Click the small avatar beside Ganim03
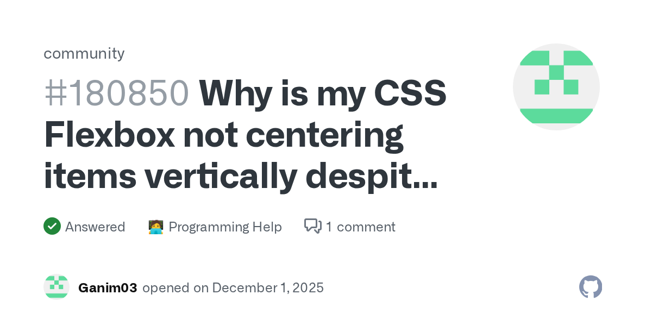The height and width of the screenshot is (326, 652). [x=57, y=287]
